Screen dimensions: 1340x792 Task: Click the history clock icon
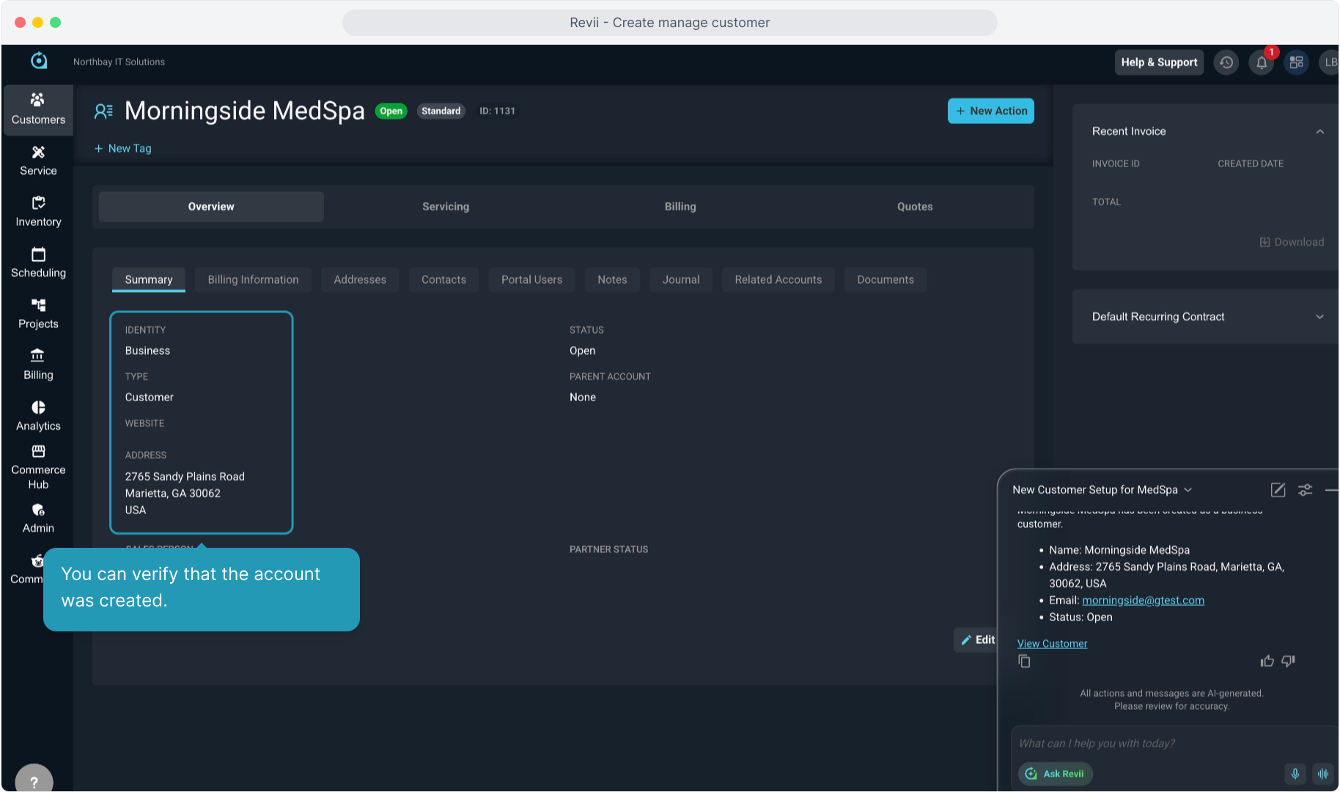[x=1226, y=62]
